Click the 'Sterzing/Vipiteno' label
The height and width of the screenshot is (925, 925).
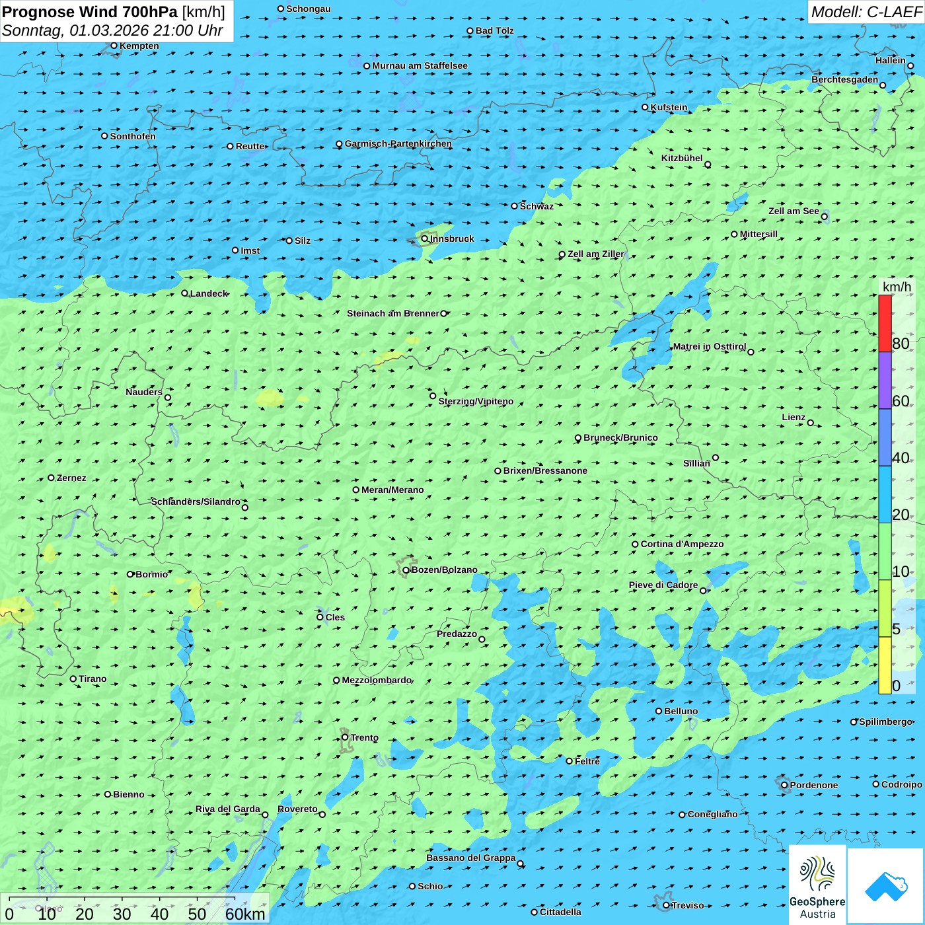click(476, 401)
